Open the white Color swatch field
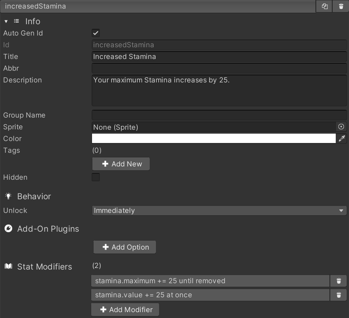 [214, 139]
